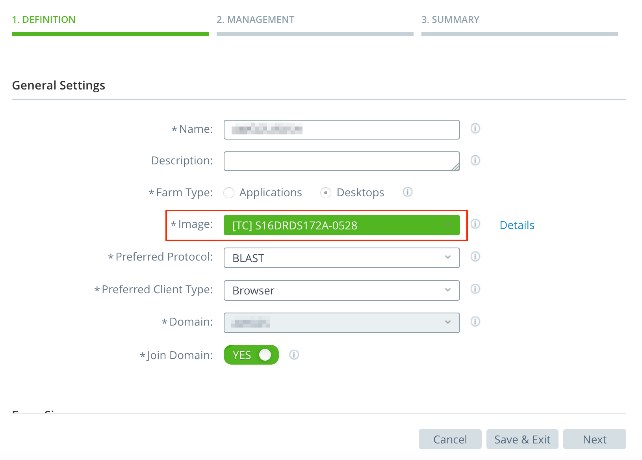The image size is (642, 460).
Task: Click the info icon for Farm Type
Action: click(408, 192)
